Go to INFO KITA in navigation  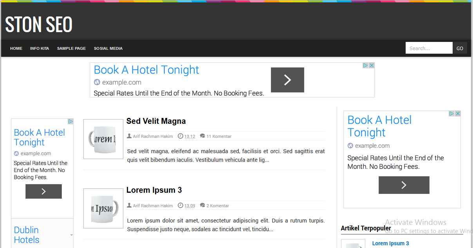40,49
